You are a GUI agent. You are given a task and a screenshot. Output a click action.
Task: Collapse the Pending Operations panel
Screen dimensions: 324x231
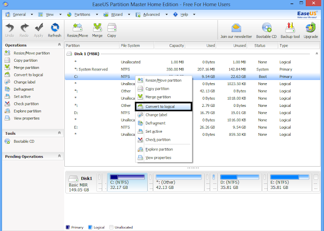point(59,156)
